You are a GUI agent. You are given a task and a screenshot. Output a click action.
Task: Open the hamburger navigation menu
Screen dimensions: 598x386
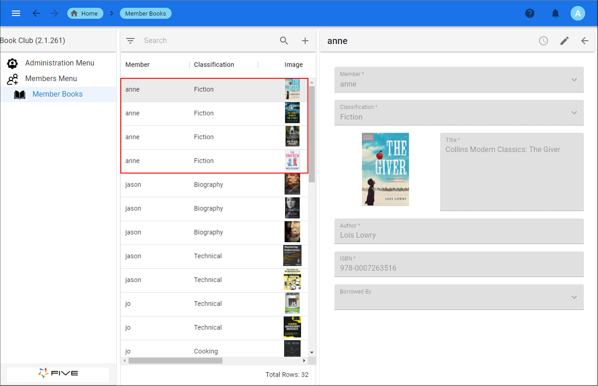point(16,13)
